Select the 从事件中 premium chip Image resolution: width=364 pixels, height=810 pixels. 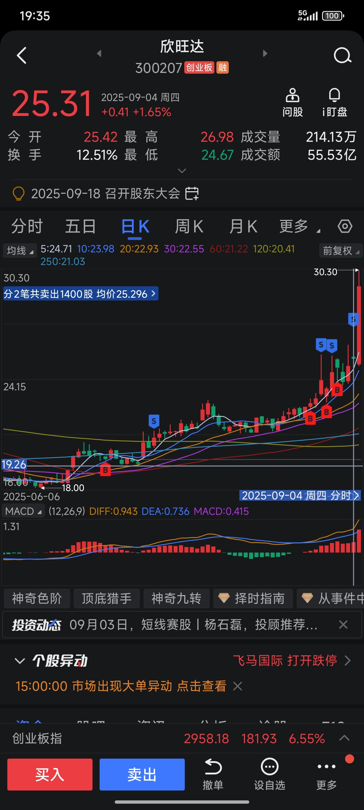point(330,598)
